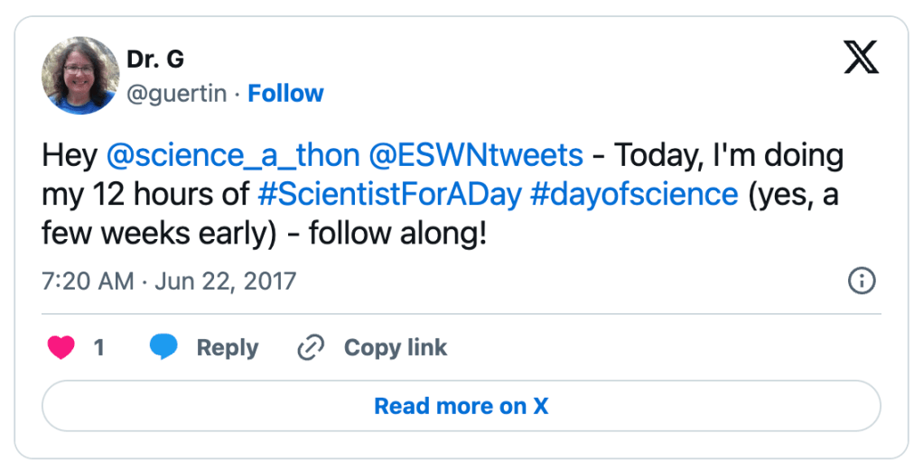Click the #dayofscience hashtag
This screenshot has width=923, height=470.
pyautogui.click(x=634, y=195)
